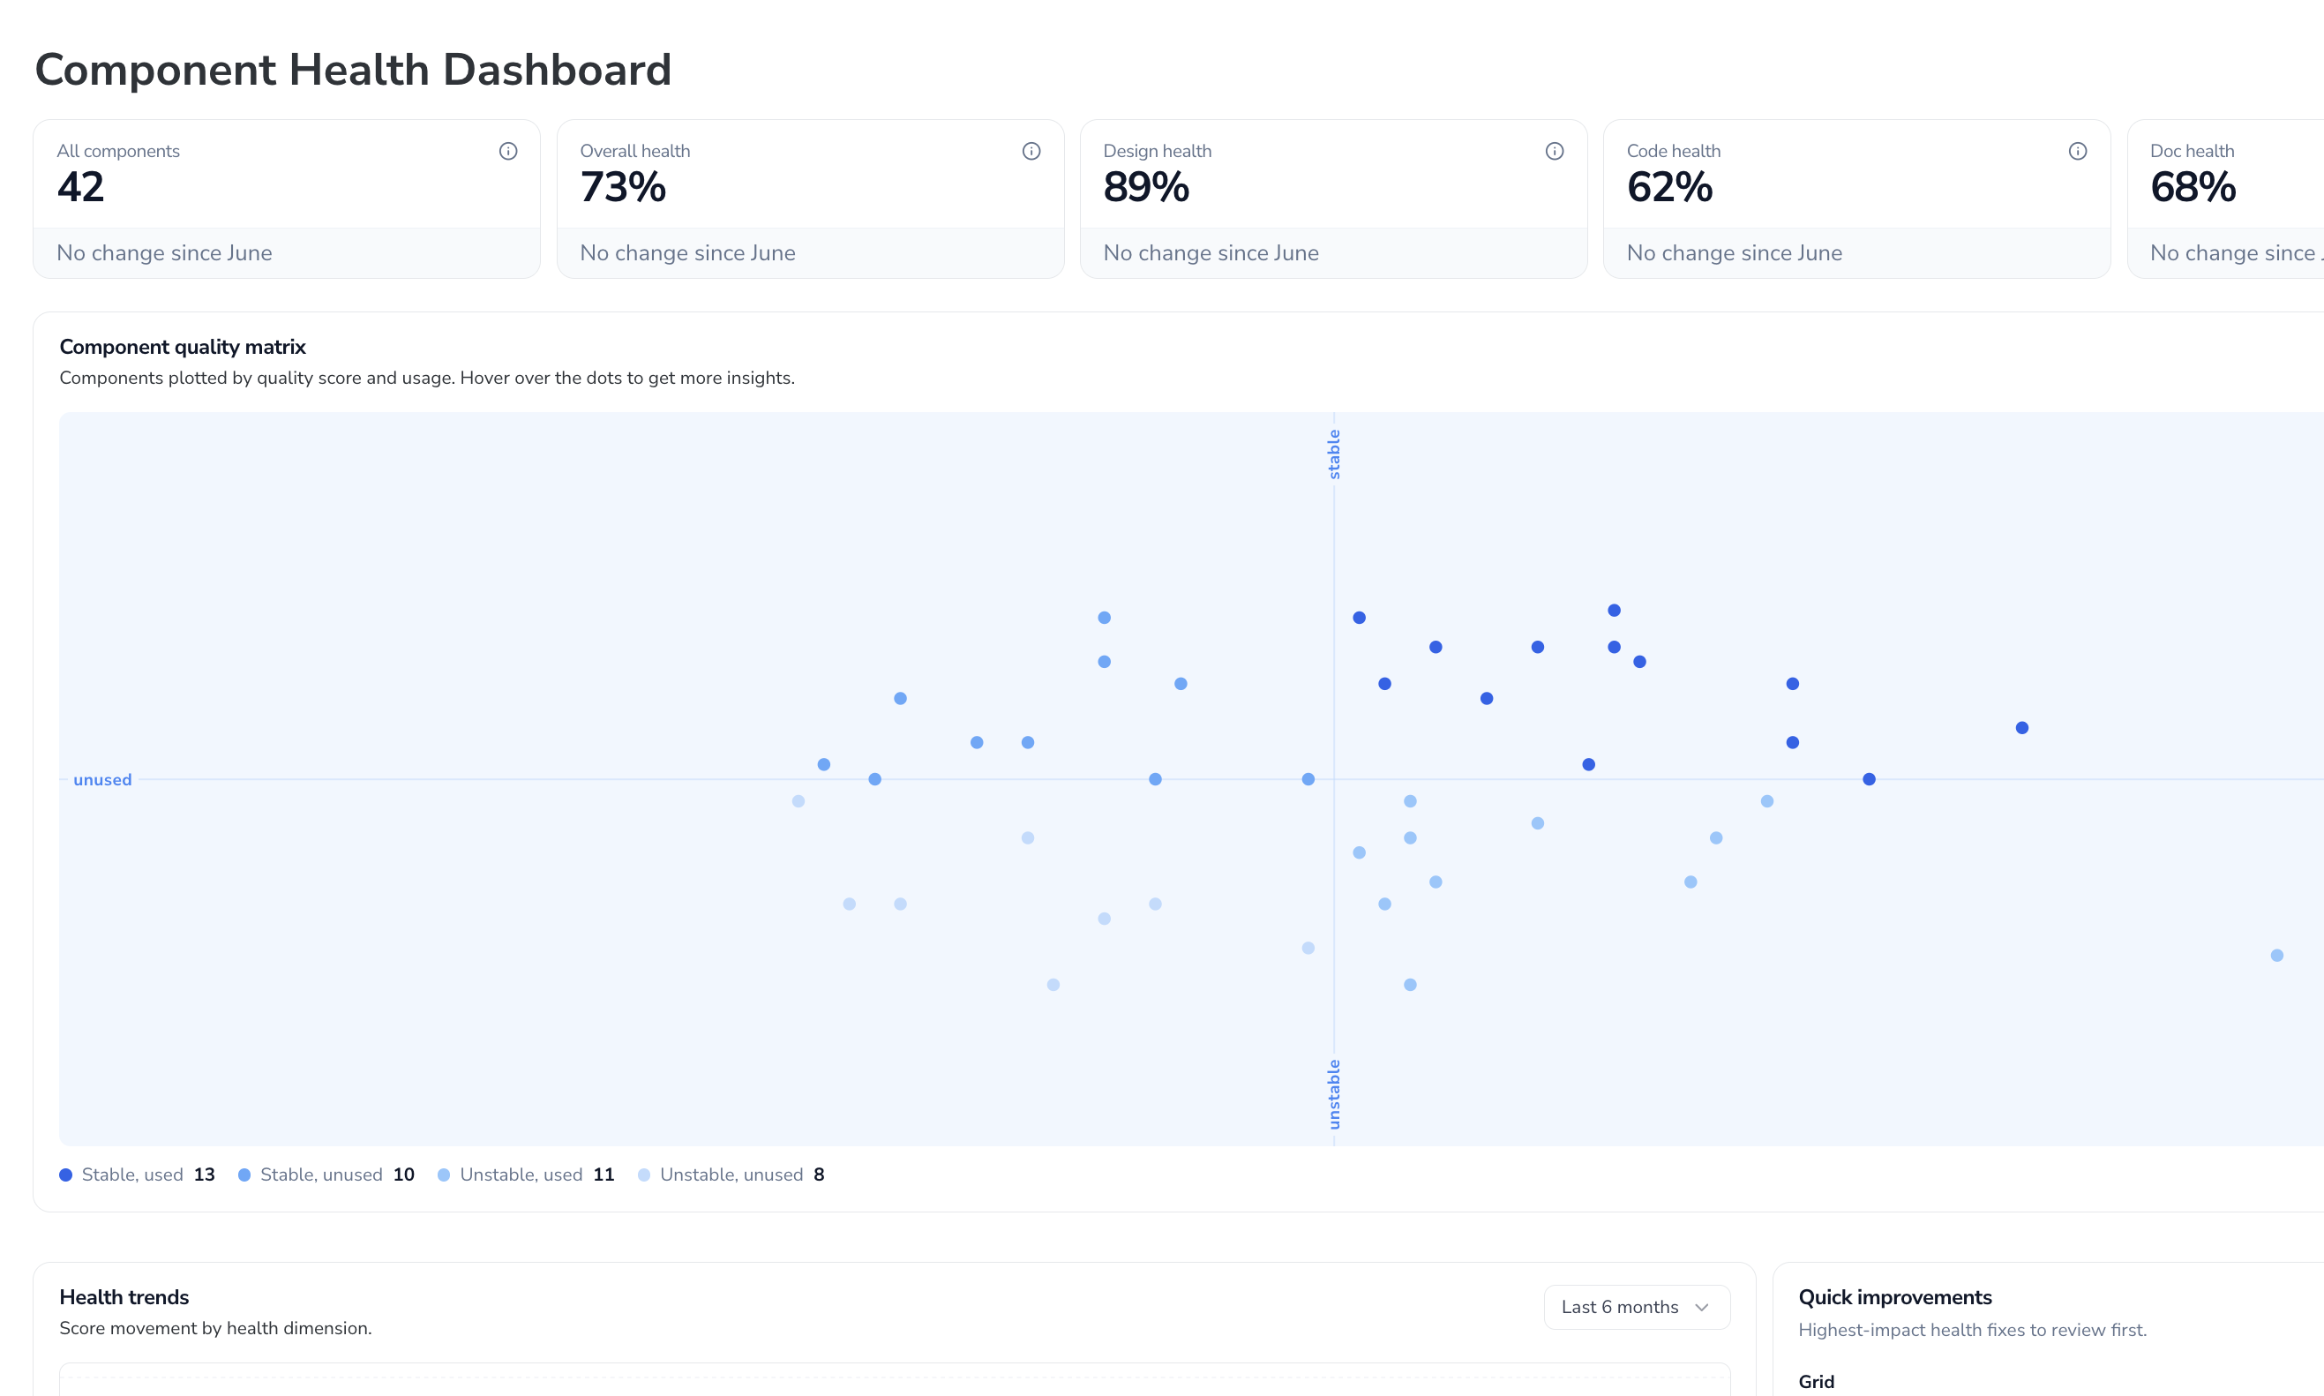Select the 73% overall health value
The width and height of the screenshot is (2324, 1396).
coord(623,187)
